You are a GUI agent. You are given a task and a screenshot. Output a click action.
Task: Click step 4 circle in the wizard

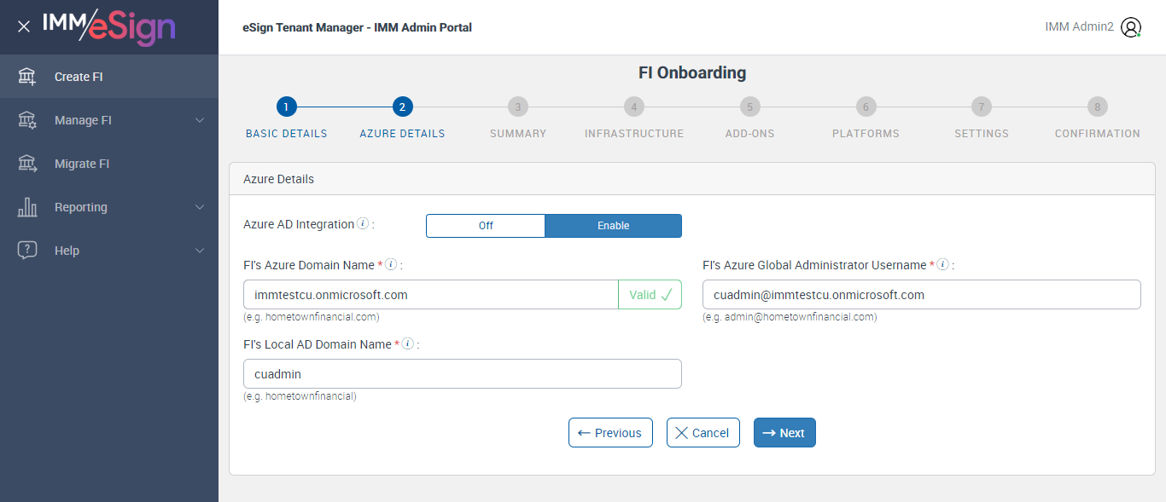point(633,107)
